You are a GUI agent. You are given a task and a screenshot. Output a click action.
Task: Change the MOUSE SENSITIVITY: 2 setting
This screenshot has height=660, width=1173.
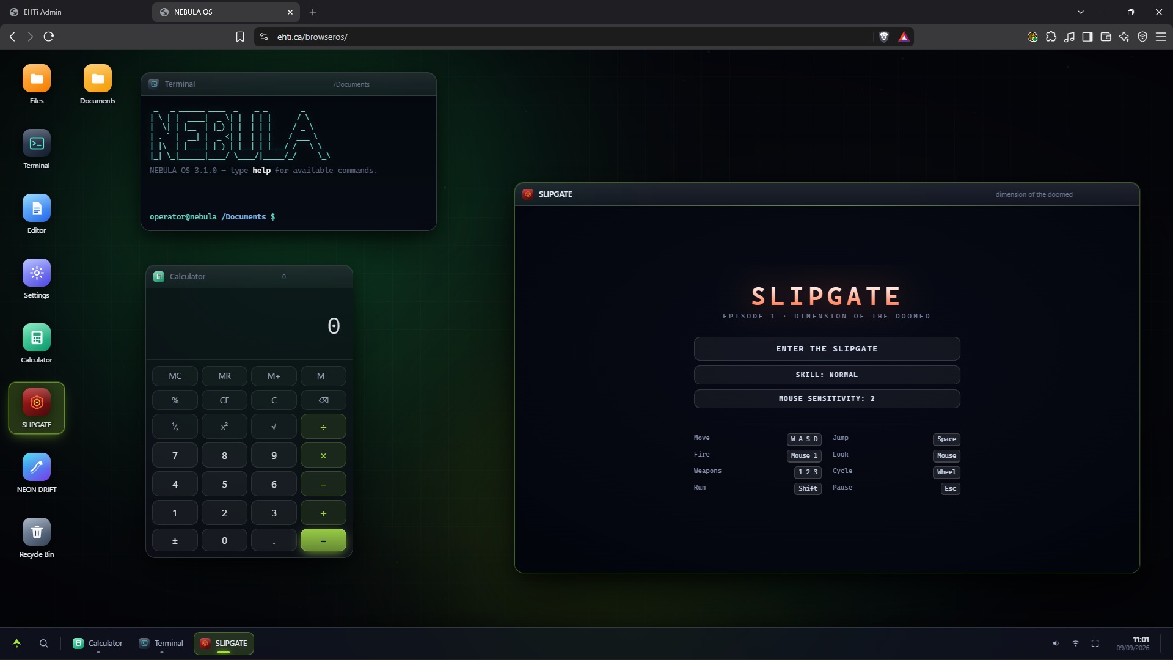827,398
